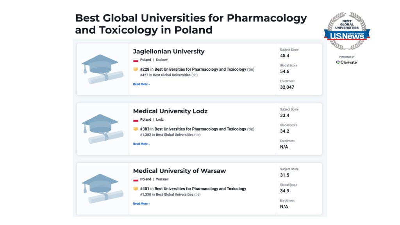Click the yellow rank badge beside #228
400x225 pixels.
(x=136, y=69)
